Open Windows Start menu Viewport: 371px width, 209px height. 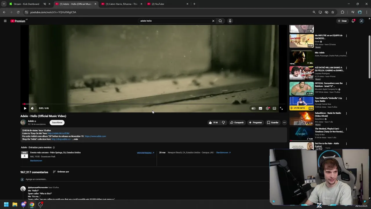(6, 204)
